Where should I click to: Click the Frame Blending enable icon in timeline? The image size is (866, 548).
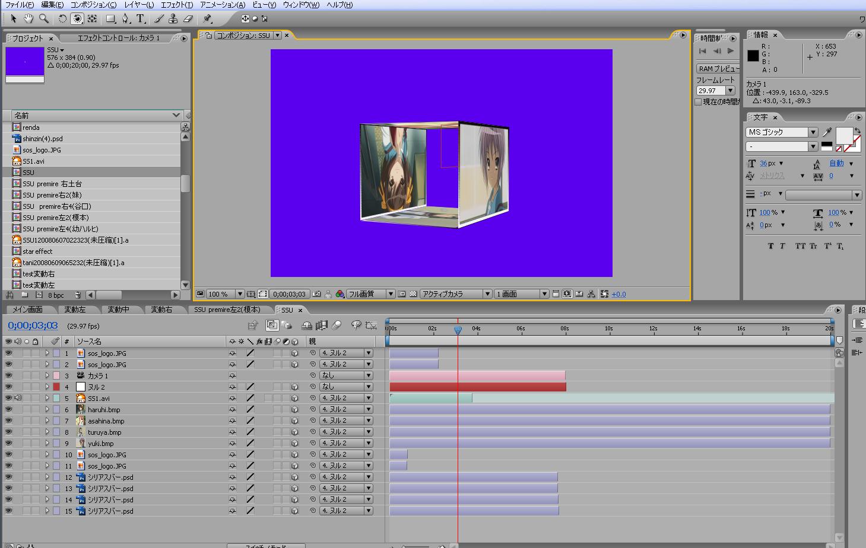coord(322,325)
